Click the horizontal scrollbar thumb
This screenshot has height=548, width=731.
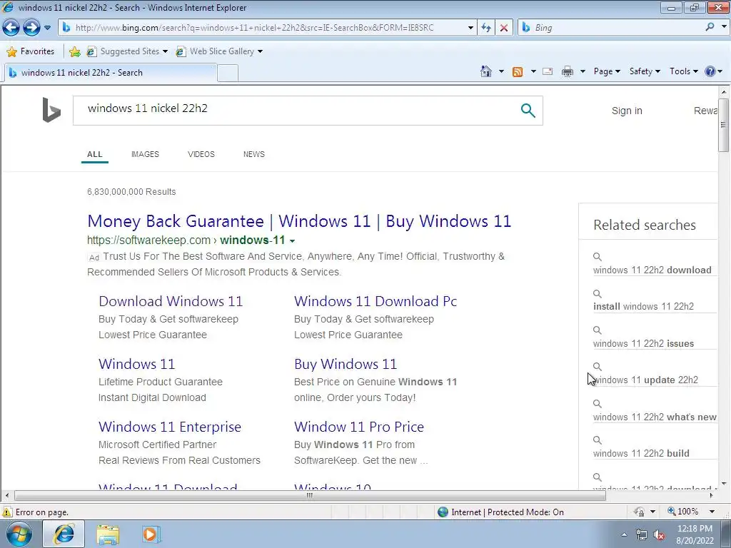pyautogui.click(x=310, y=495)
